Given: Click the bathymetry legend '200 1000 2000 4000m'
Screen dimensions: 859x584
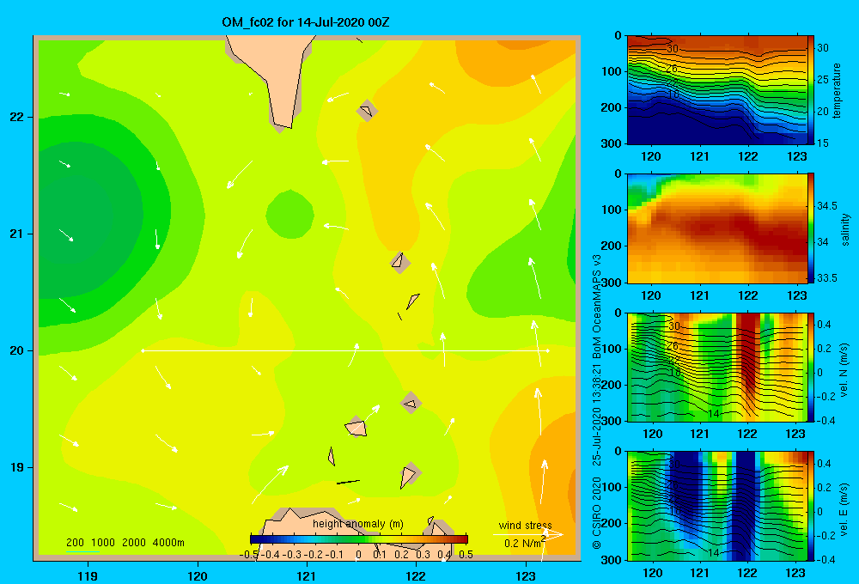Looking at the screenshot, I should [x=125, y=543].
